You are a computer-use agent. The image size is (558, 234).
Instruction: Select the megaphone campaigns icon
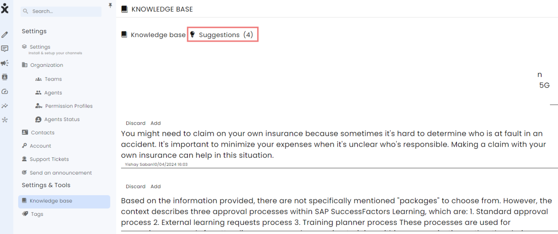click(x=5, y=63)
